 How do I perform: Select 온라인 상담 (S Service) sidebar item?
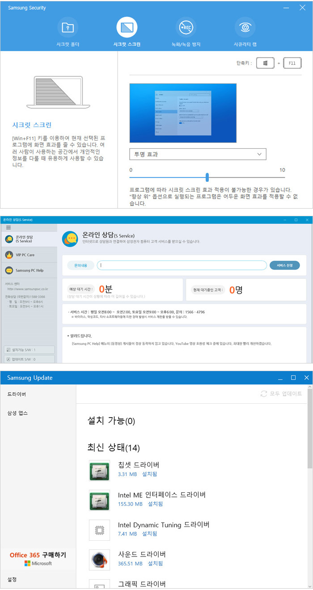pos(29,239)
